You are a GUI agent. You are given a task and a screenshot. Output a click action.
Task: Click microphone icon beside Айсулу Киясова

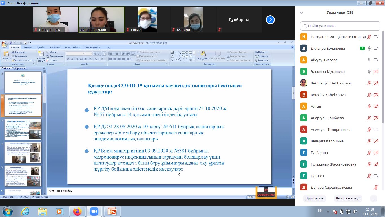pos(369,60)
